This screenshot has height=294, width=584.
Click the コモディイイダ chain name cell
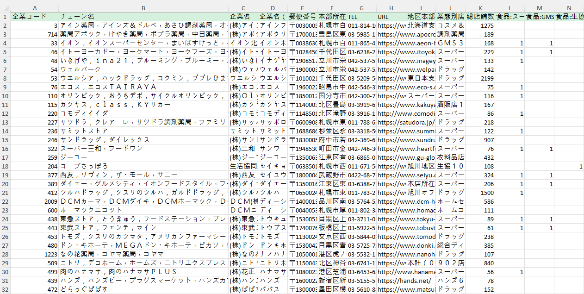point(143,113)
